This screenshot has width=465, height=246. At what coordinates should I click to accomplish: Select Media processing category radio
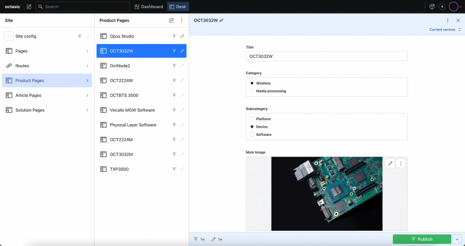click(x=252, y=91)
